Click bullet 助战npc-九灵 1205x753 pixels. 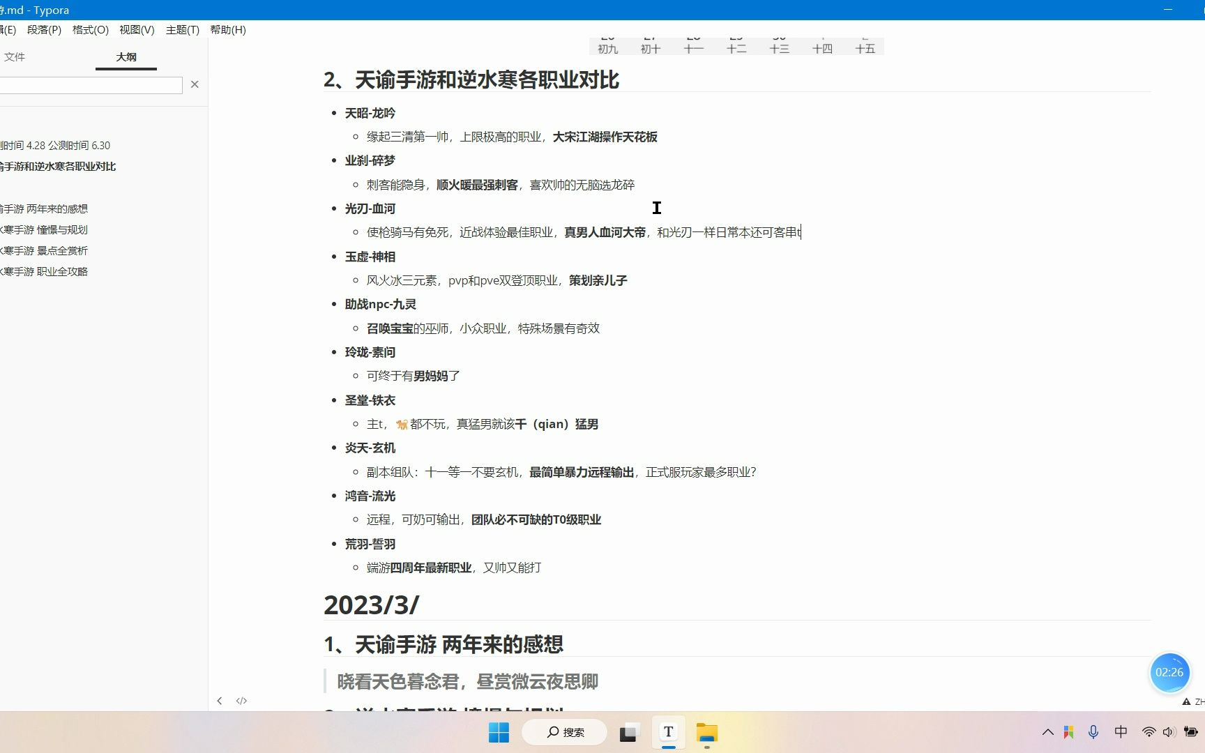pyautogui.click(x=380, y=305)
